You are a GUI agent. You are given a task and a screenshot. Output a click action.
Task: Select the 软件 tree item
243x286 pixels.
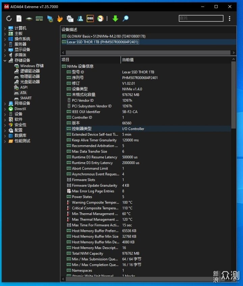(19, 120)
